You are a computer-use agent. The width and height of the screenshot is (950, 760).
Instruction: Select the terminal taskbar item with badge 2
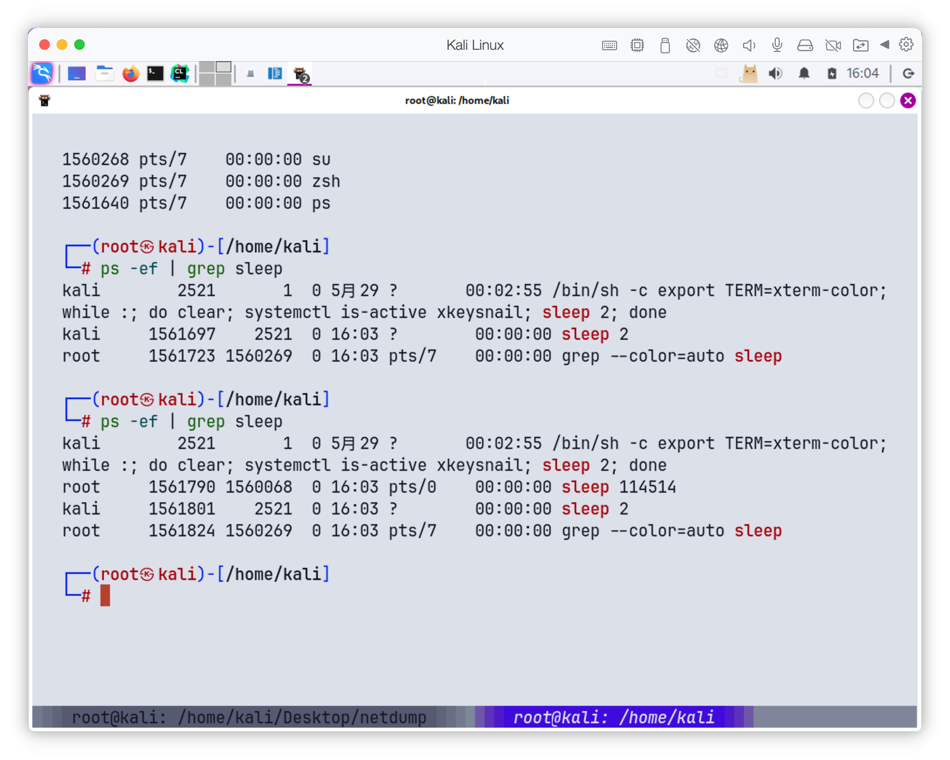(x=300, y=74)
